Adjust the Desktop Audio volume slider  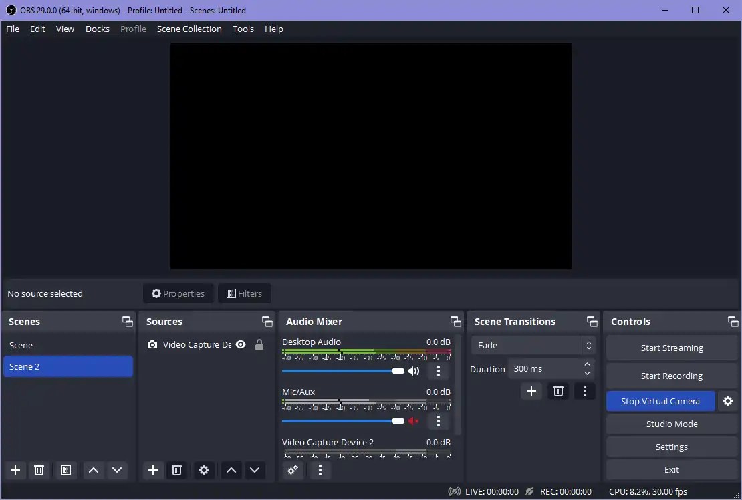[x=398, y=370]
